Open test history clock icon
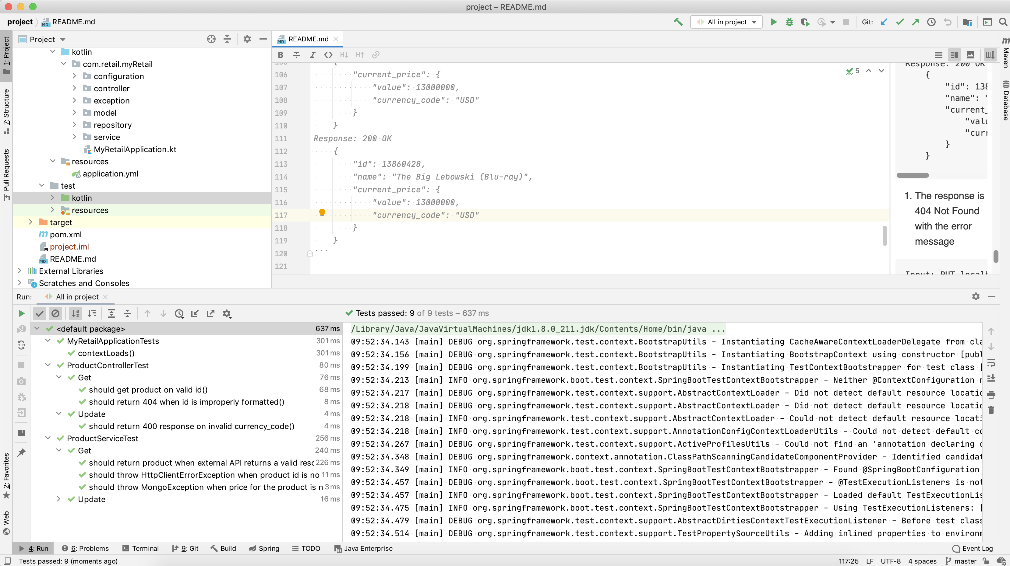This screenshot has width=1010, height=566. tap(179, 313)
